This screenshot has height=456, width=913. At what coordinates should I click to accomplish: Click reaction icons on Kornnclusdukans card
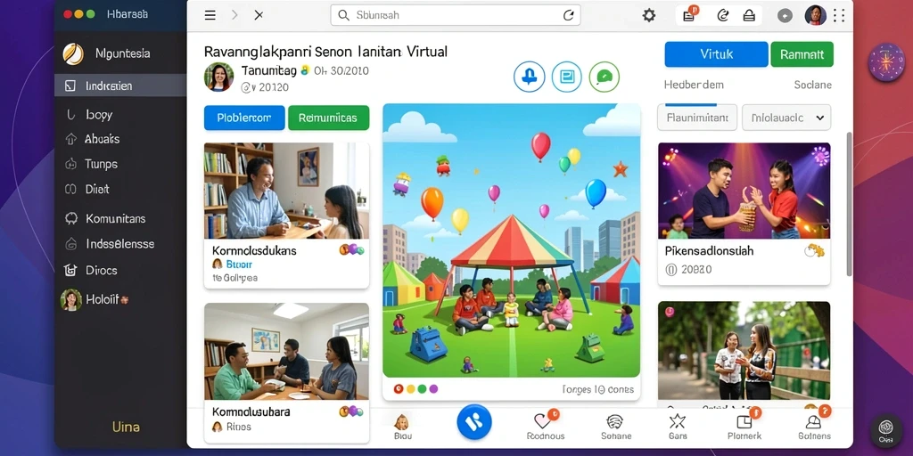point(351,250)
